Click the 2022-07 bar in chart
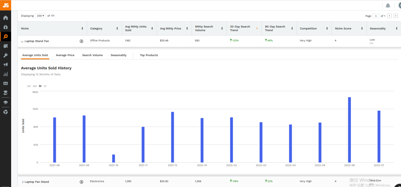The width and height of the screenshot is (401, 187). (x=379, y=136)
